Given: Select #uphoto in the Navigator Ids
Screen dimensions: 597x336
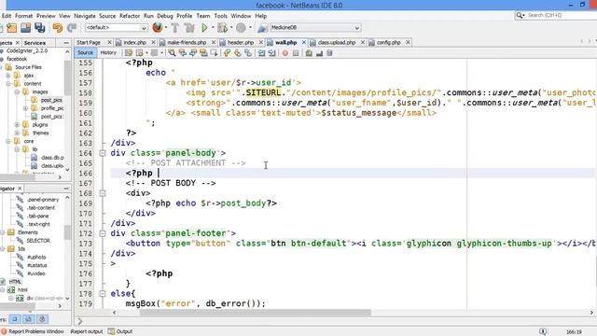Looking at the screenshot, I should tap(36, 258).
